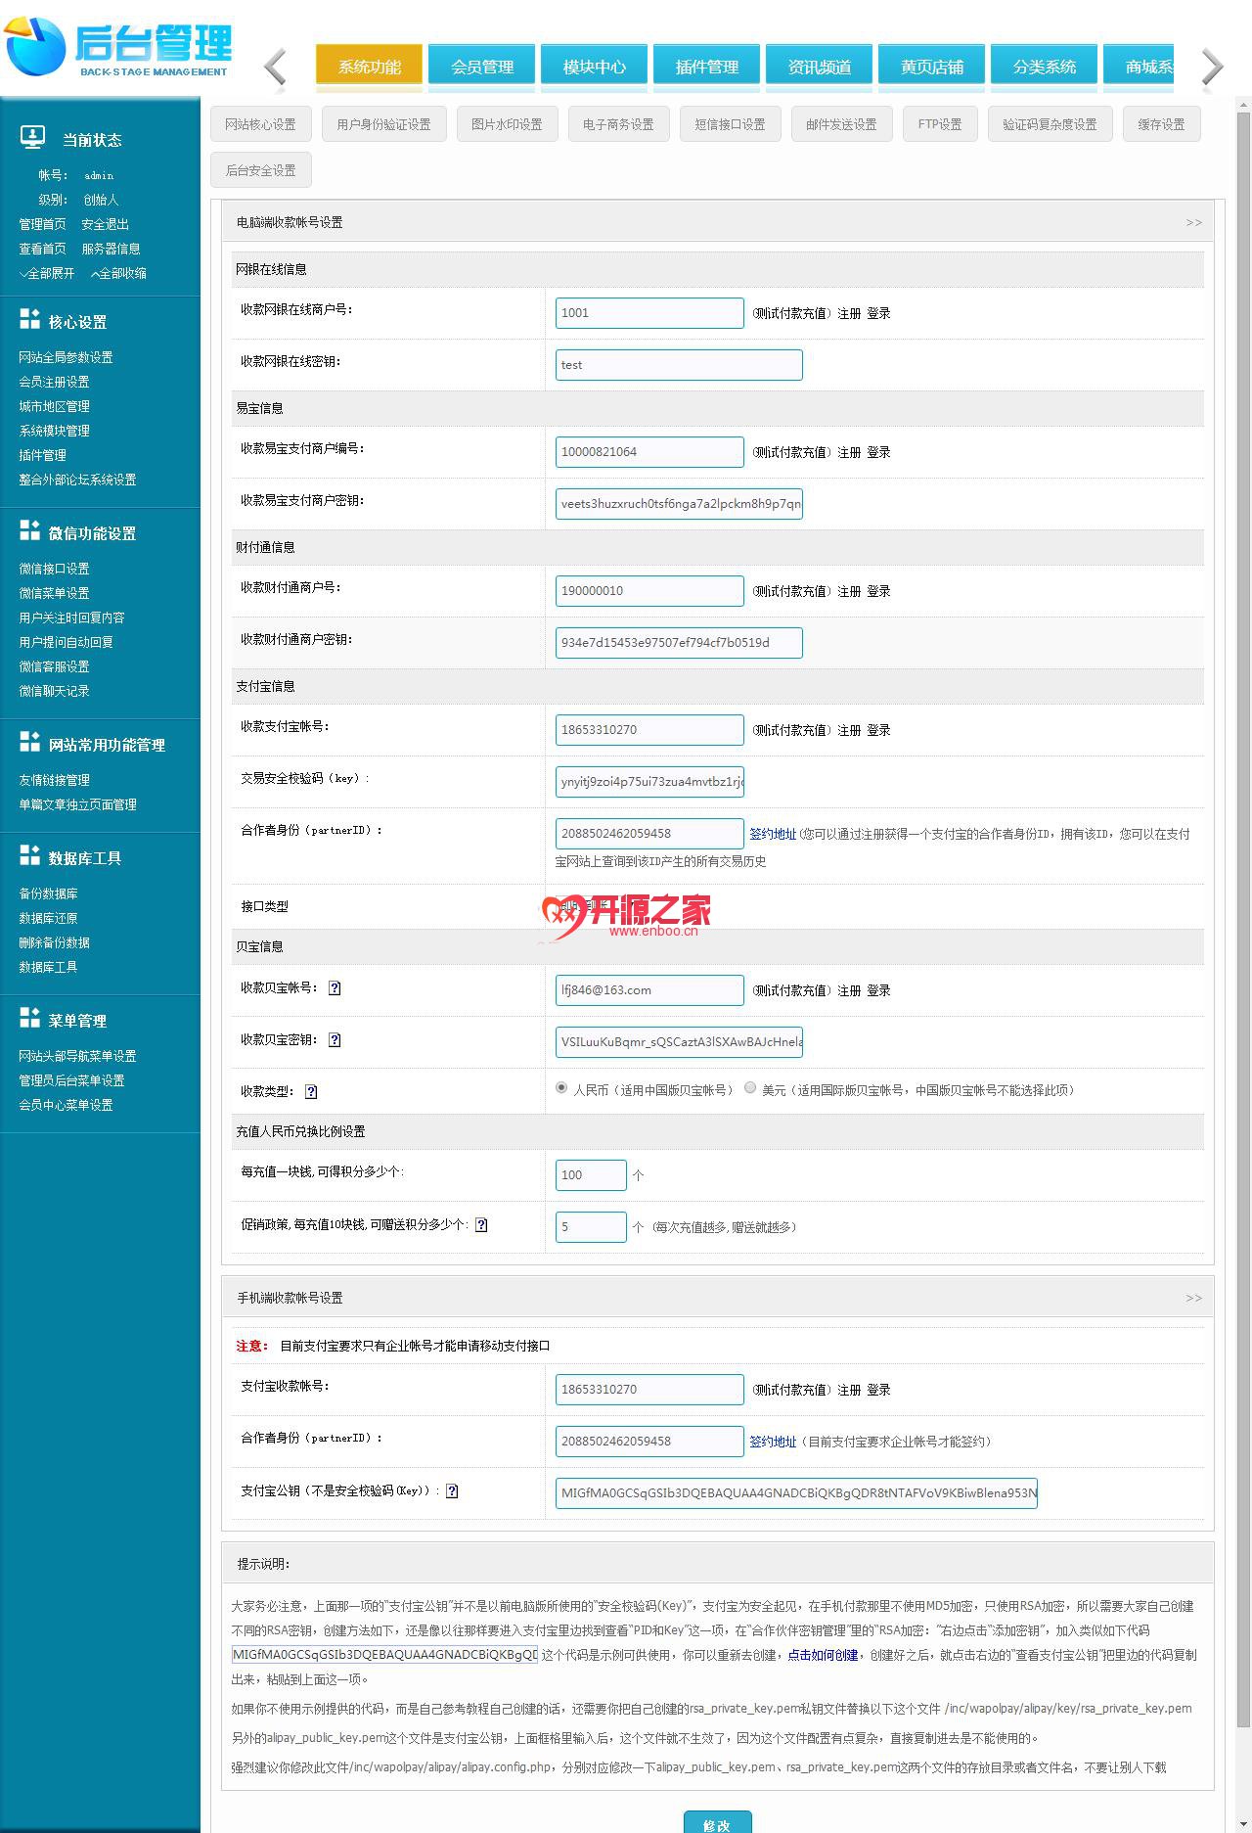Click the monitor icon beside 当前状态
Screen dimensions: 1252x1833
pos(32,138)
